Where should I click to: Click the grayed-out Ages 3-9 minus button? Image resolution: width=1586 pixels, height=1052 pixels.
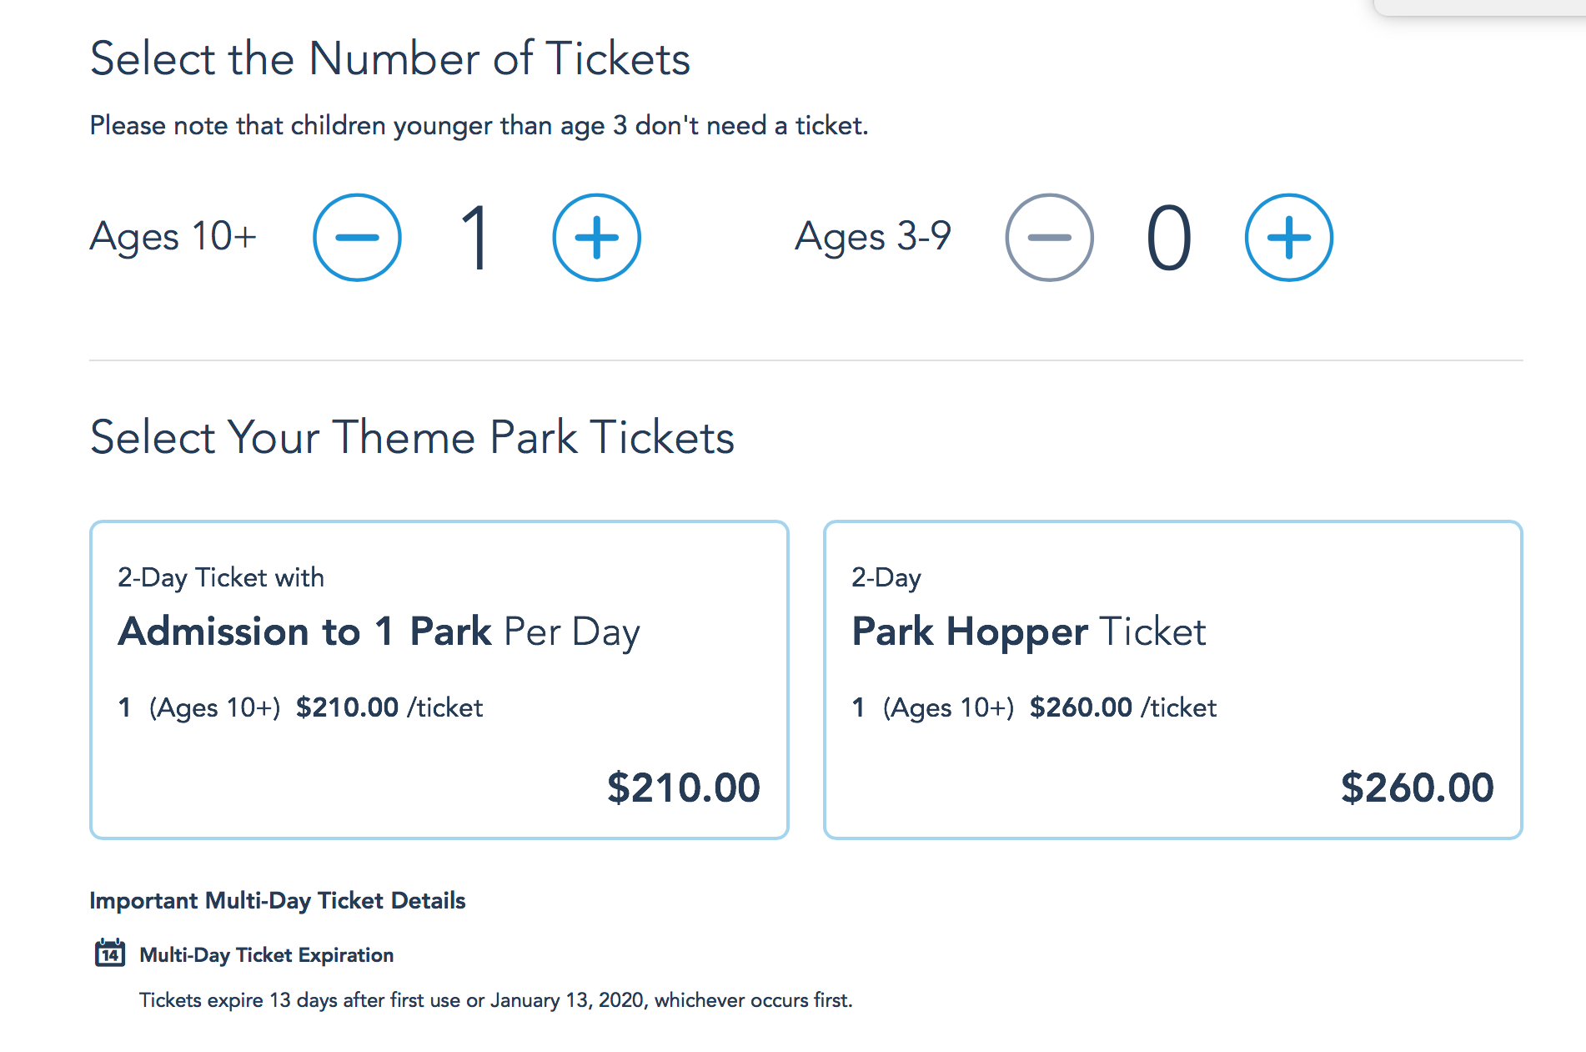tap(1049, 237)
